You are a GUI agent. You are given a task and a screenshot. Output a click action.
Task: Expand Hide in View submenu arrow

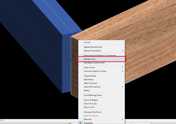click(122, 68)
